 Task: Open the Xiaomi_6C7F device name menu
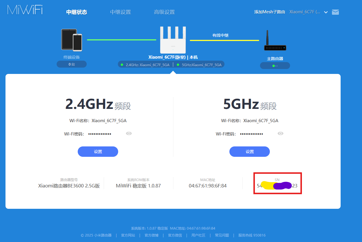point(305,12)
